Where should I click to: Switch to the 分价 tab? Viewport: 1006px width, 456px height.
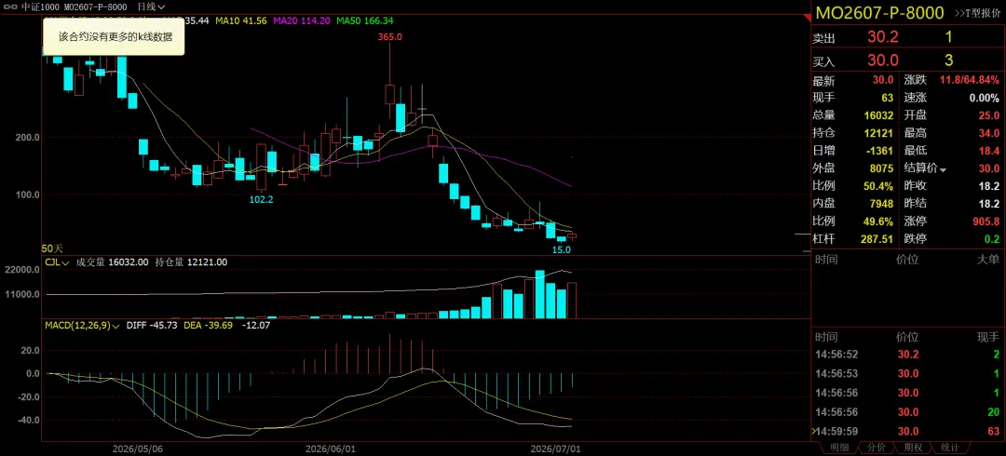[877, 447]
